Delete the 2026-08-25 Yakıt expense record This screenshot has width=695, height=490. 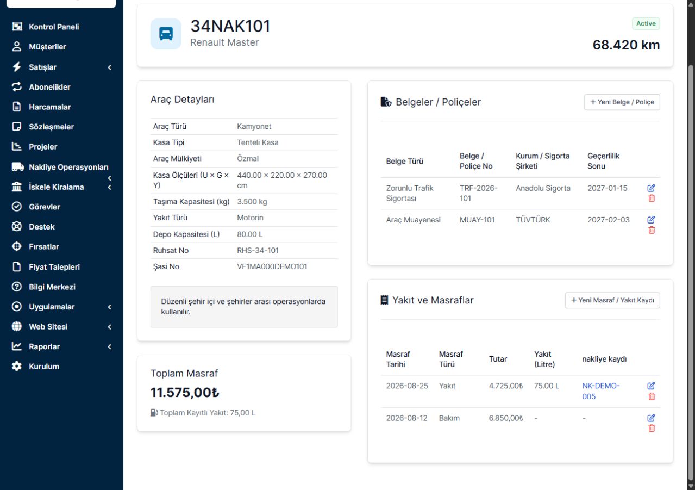(652, 396)
